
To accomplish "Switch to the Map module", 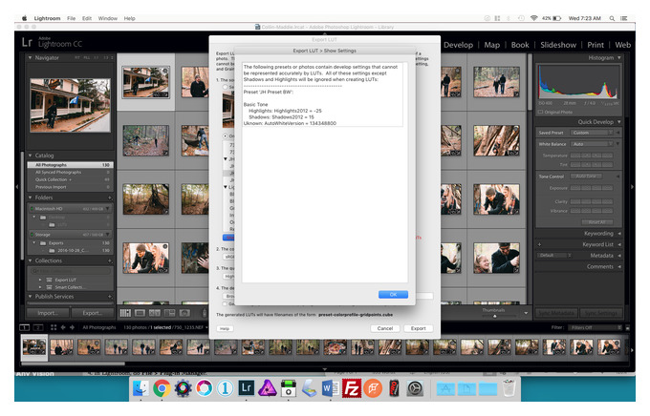I will (491, 45).
